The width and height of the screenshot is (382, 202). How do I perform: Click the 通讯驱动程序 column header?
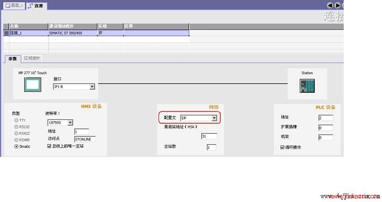(x=72, y=26)
